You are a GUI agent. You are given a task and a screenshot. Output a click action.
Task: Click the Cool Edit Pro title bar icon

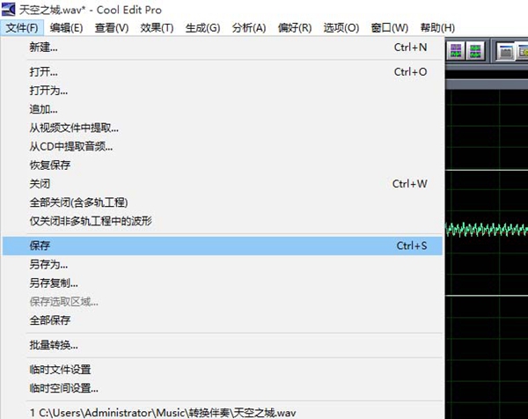[x=9, y=10]
